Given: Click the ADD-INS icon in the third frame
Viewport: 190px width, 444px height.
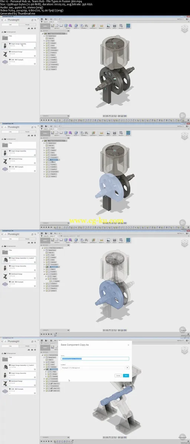Looking at the screenshot, I should pos(121,240).
